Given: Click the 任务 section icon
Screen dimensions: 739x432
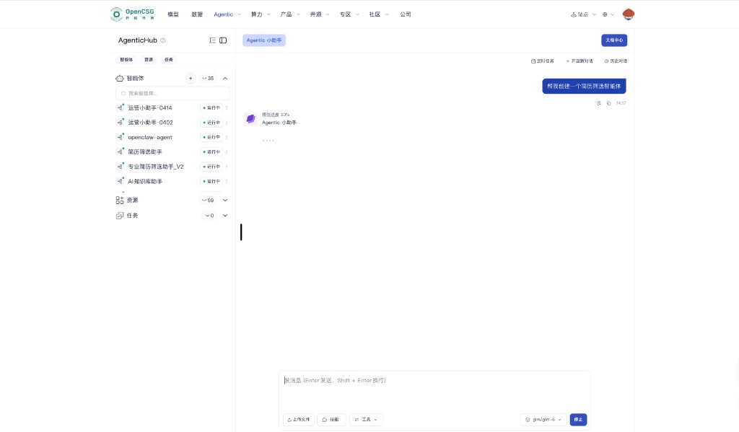Looking at the screenshot, I should point(120,216).
